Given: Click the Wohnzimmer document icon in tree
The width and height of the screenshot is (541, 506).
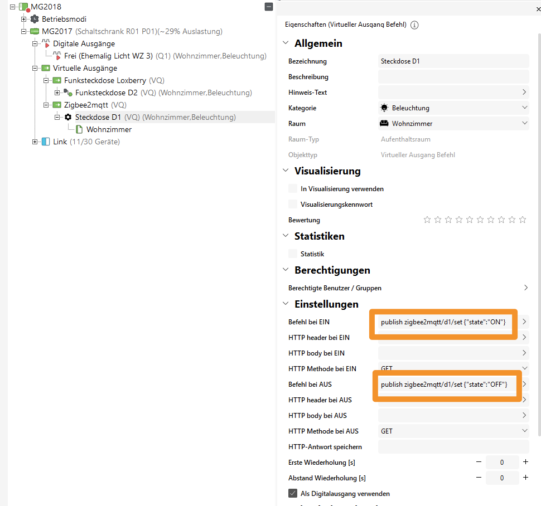Looking at the screenshot, I should click(x=79, y=129).
